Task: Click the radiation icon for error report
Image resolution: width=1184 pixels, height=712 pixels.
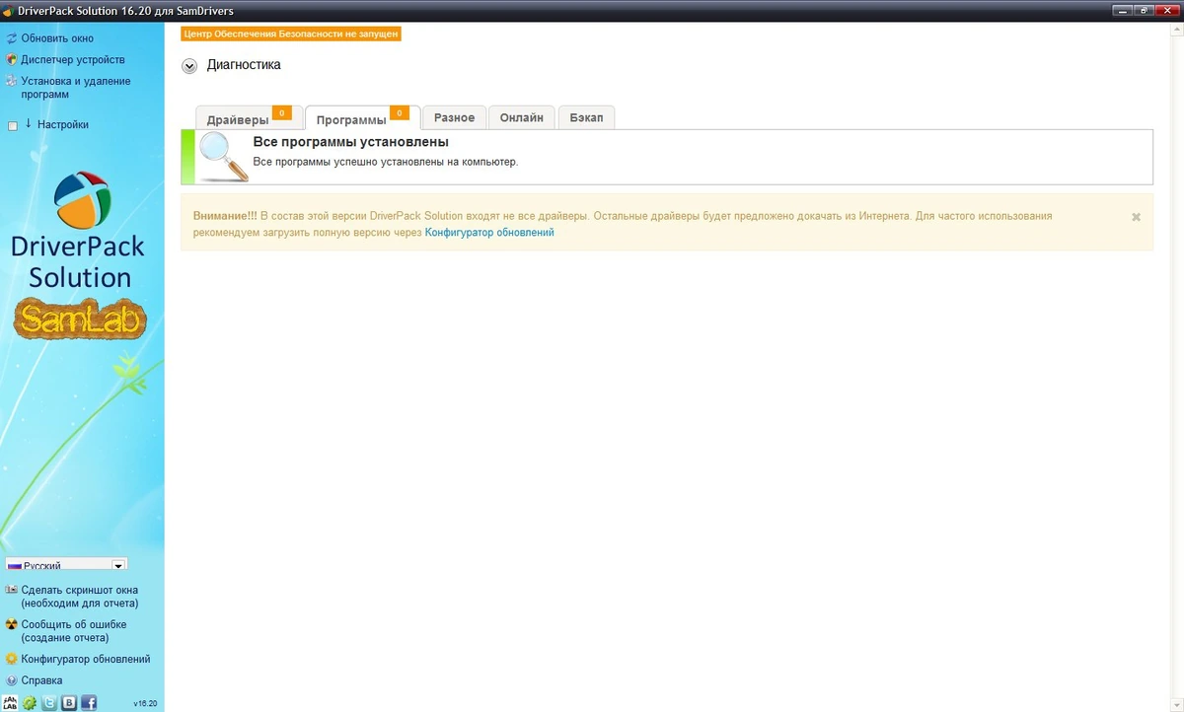Action: 11,624
